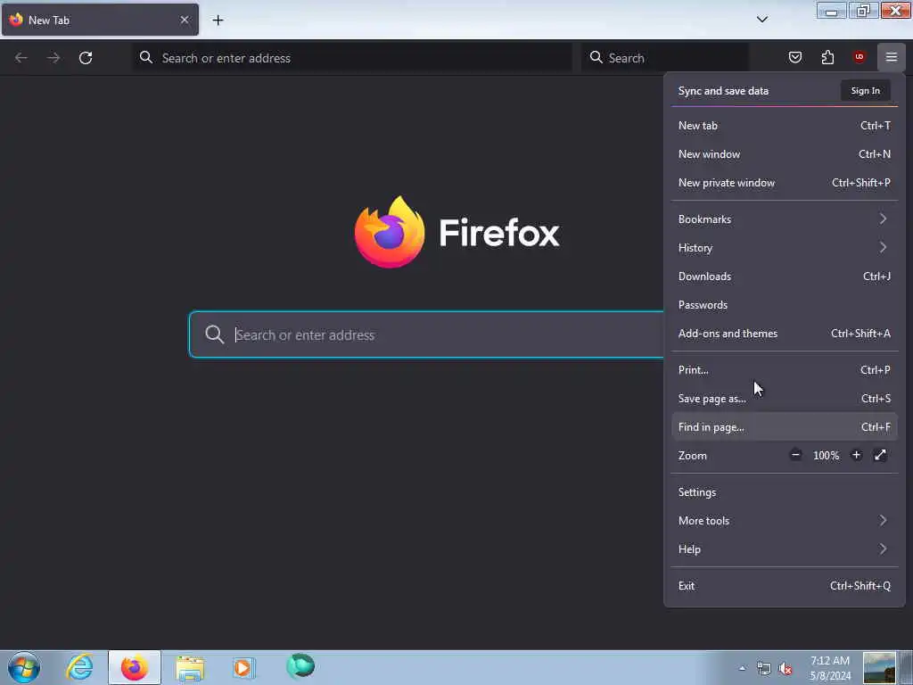Select the New Tab tab
This screenshot has height=685, width=913.
pos(100,20)
